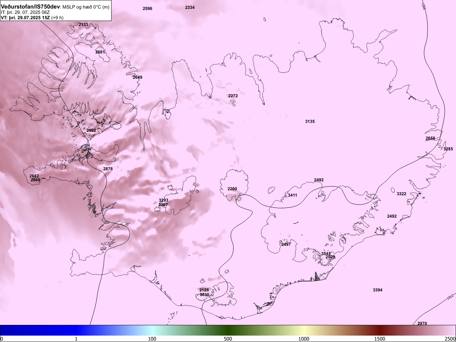Click the 2002 height label

tap(91, 130)
